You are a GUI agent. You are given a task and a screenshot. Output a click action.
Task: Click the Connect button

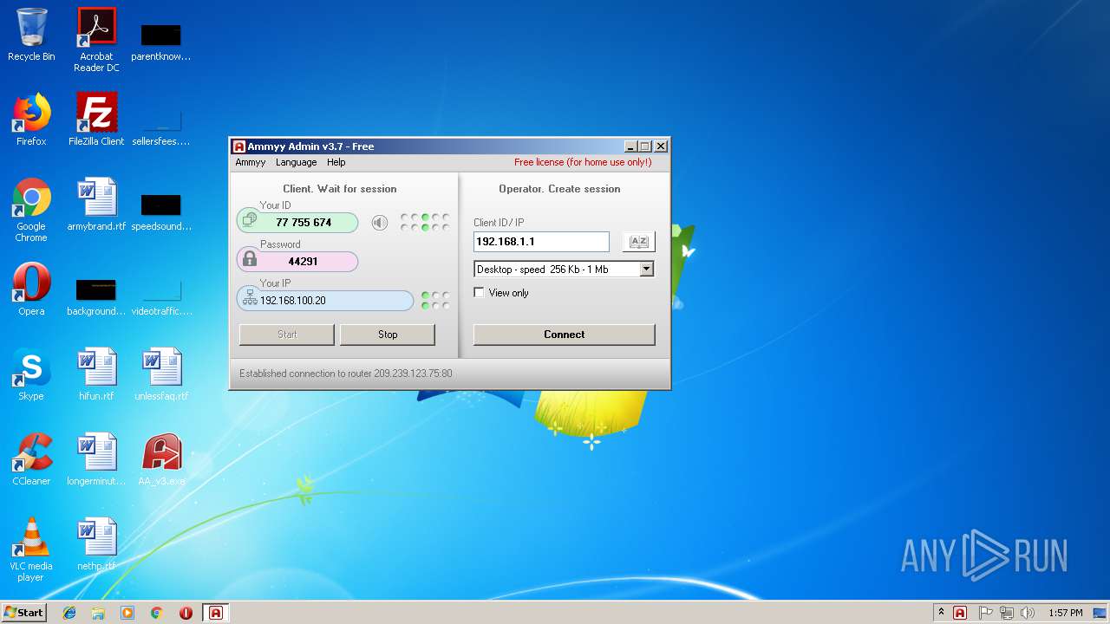[x=565, y=335]
